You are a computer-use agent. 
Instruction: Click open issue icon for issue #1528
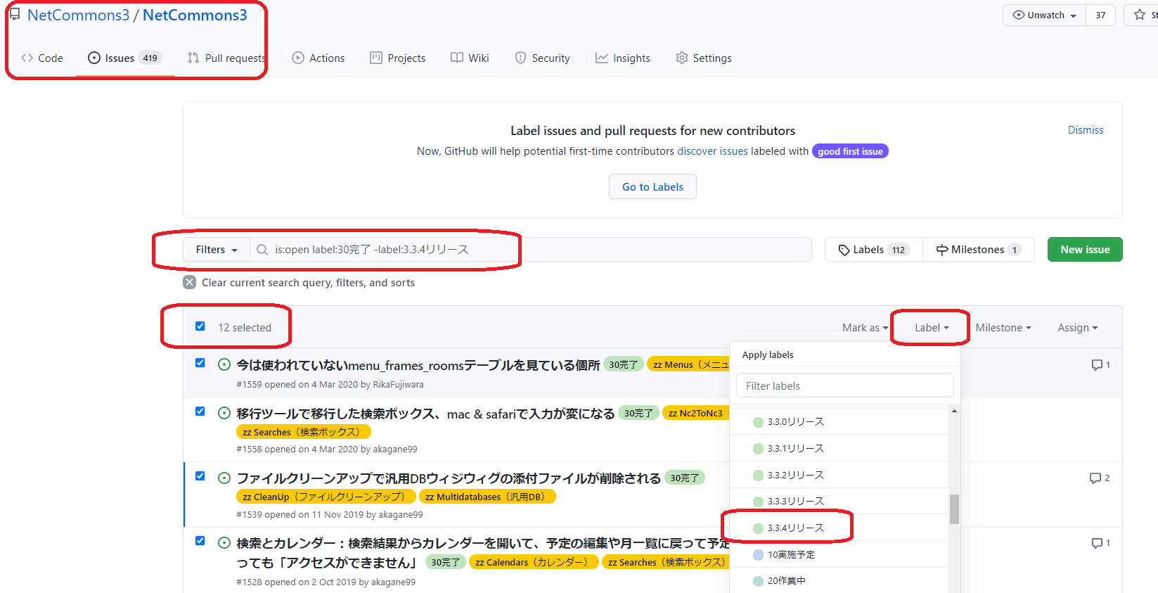pos(224,543)
